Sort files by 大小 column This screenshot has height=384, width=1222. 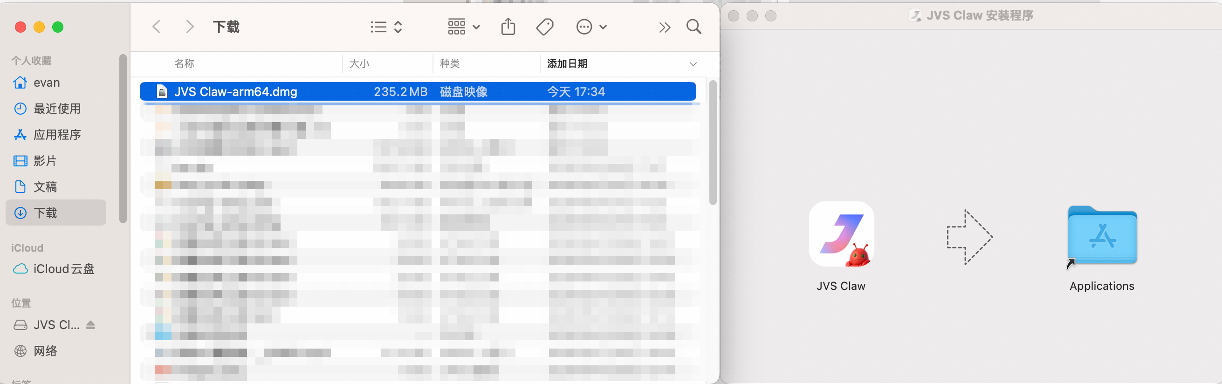tap(360, 63)
